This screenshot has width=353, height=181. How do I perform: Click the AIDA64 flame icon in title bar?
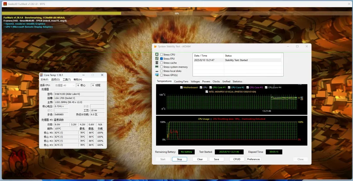point(155,47)
